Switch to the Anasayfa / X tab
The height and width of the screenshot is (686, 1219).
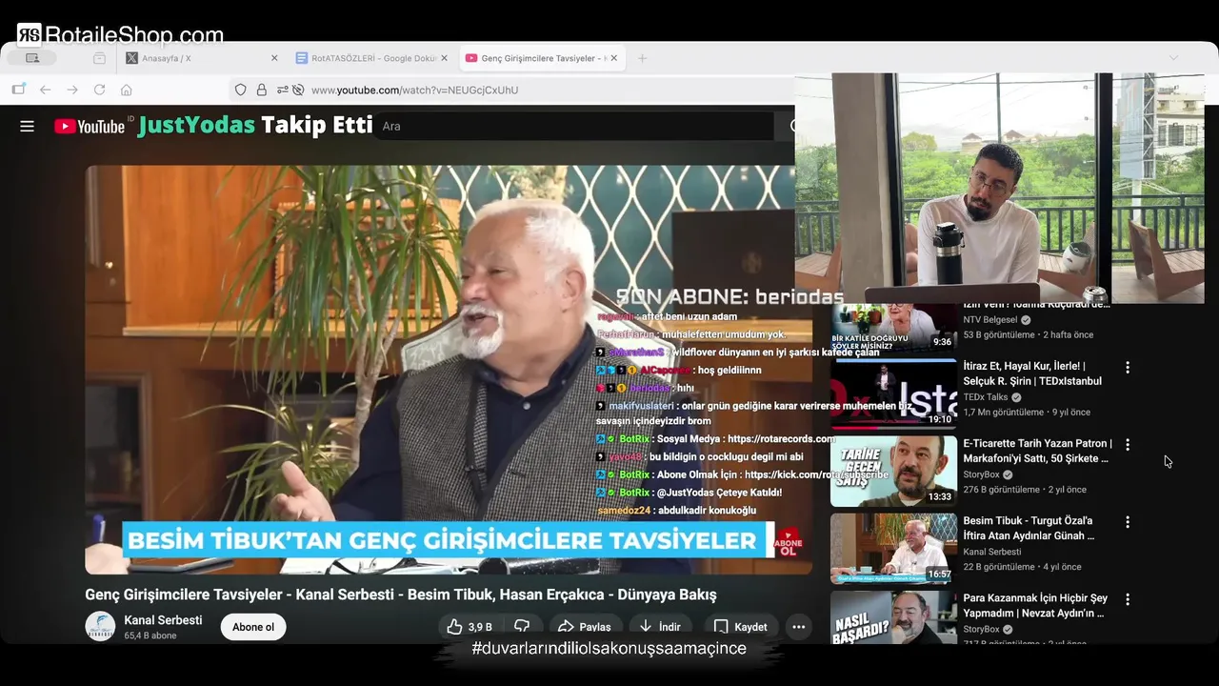(201, 58)
